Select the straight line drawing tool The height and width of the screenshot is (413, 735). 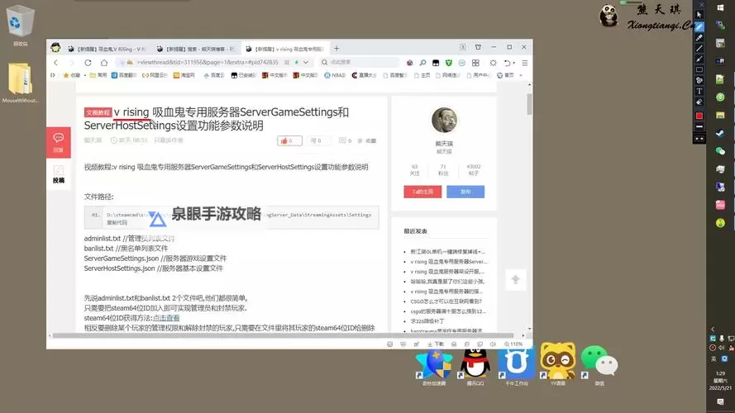(x=699, y=48)
